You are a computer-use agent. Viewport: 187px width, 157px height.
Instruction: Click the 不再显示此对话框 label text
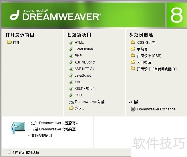pyautogui.click(x=25, y=152)
